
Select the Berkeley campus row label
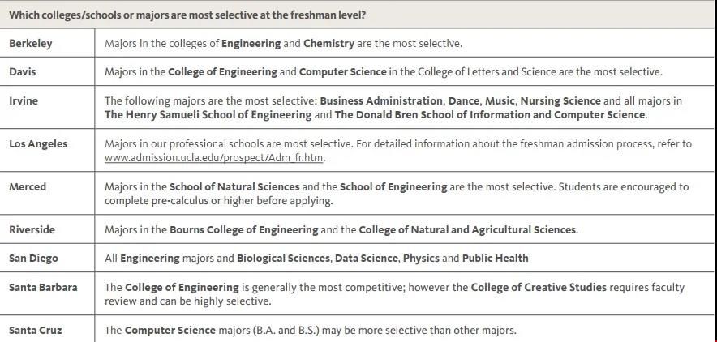coord(31,44)
